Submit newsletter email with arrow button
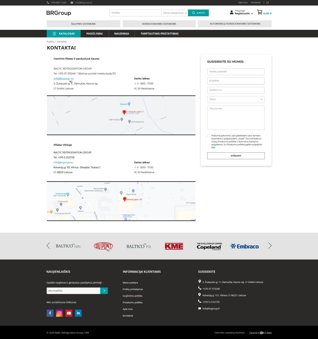The width and height of the screenshot is (318, 339). pos(104,291)
